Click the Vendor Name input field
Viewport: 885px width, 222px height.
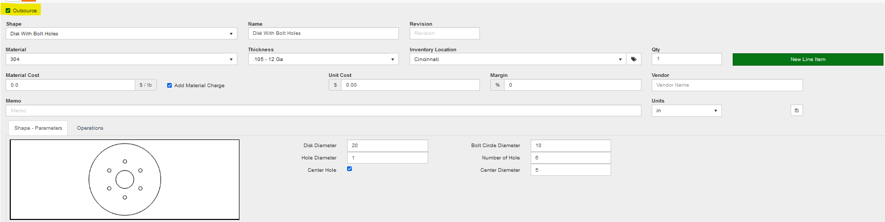(727, 85)
